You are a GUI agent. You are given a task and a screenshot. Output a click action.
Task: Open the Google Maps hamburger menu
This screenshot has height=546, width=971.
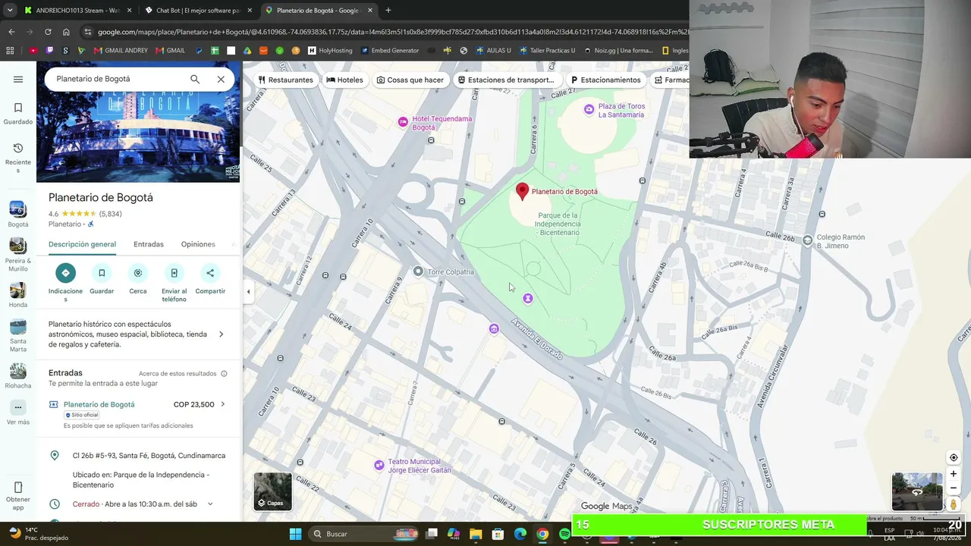click(x=18, y=79)
